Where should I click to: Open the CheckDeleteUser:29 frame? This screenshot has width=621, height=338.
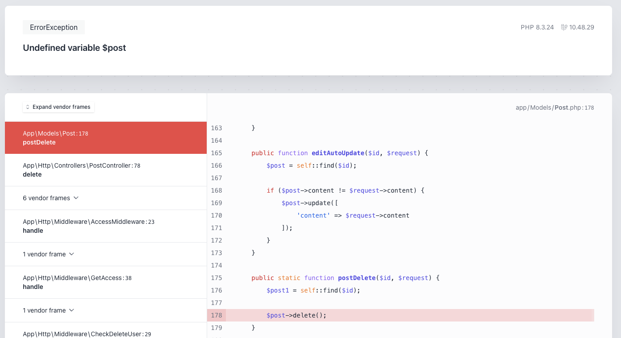pos(106,330)
